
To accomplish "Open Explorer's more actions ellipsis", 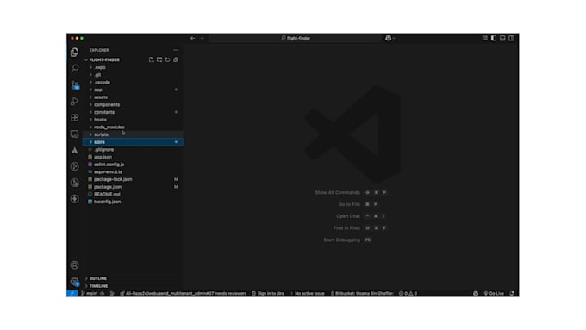I will coord(176,50).
